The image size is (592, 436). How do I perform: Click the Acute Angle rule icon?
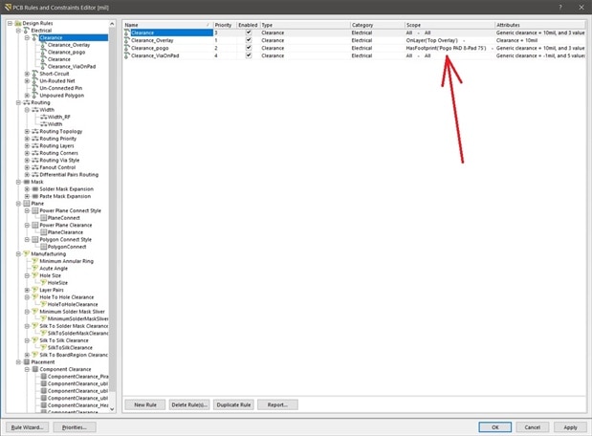pos(35,269)
